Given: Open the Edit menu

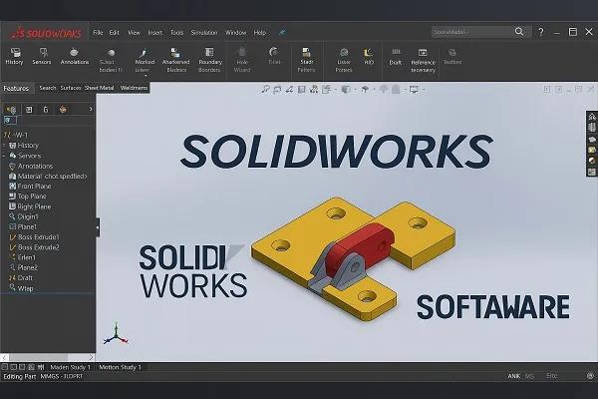Looking at the screenshot, I should point(114,33).
